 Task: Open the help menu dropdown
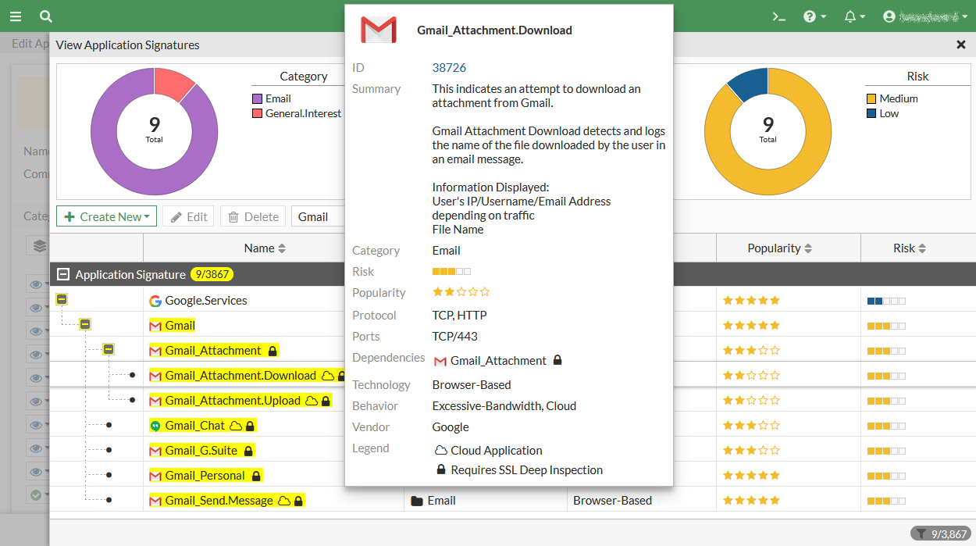coord(815,16)
